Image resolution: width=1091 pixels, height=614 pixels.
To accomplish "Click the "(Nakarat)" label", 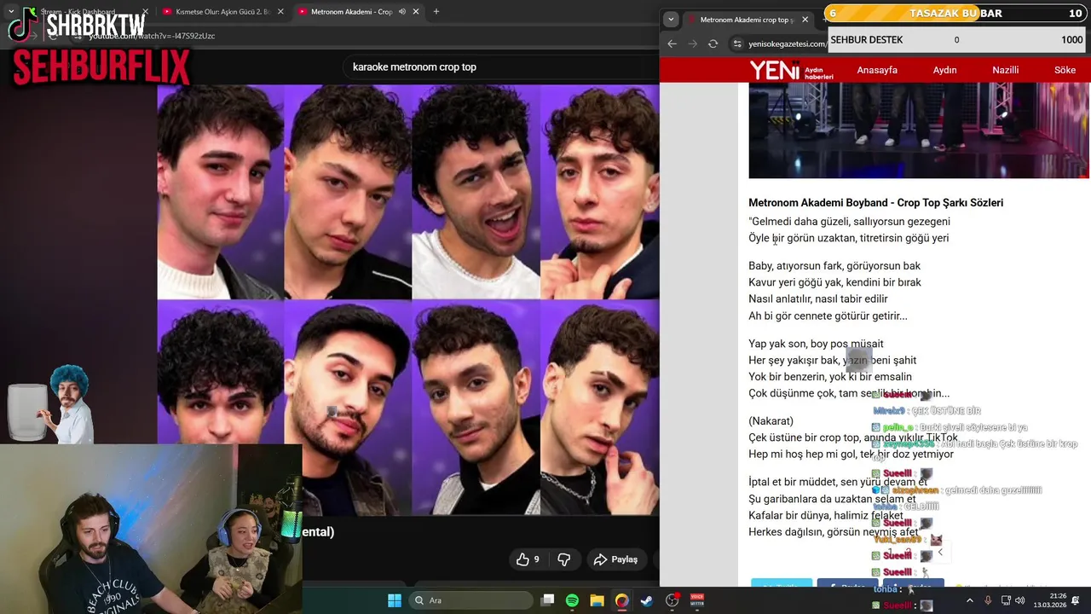I will coord(771,421).
